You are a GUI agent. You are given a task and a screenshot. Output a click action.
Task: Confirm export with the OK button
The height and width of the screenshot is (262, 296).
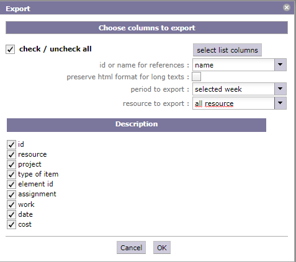[x=162, y=248]
